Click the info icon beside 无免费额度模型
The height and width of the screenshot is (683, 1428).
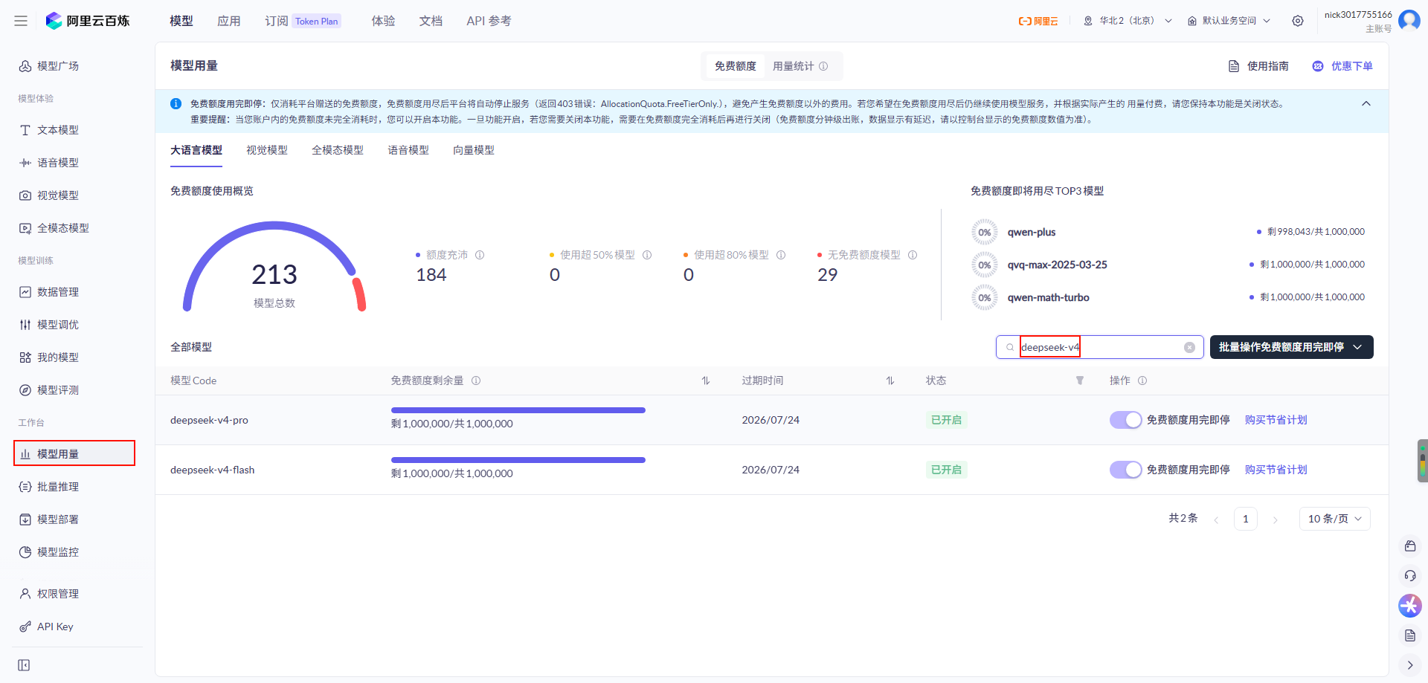tap(913, 255)
